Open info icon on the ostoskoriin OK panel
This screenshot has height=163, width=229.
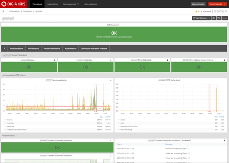click(111, 140)
